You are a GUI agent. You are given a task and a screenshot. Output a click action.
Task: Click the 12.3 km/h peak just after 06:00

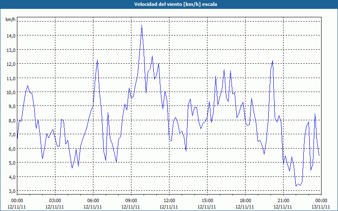pos(98,60)
